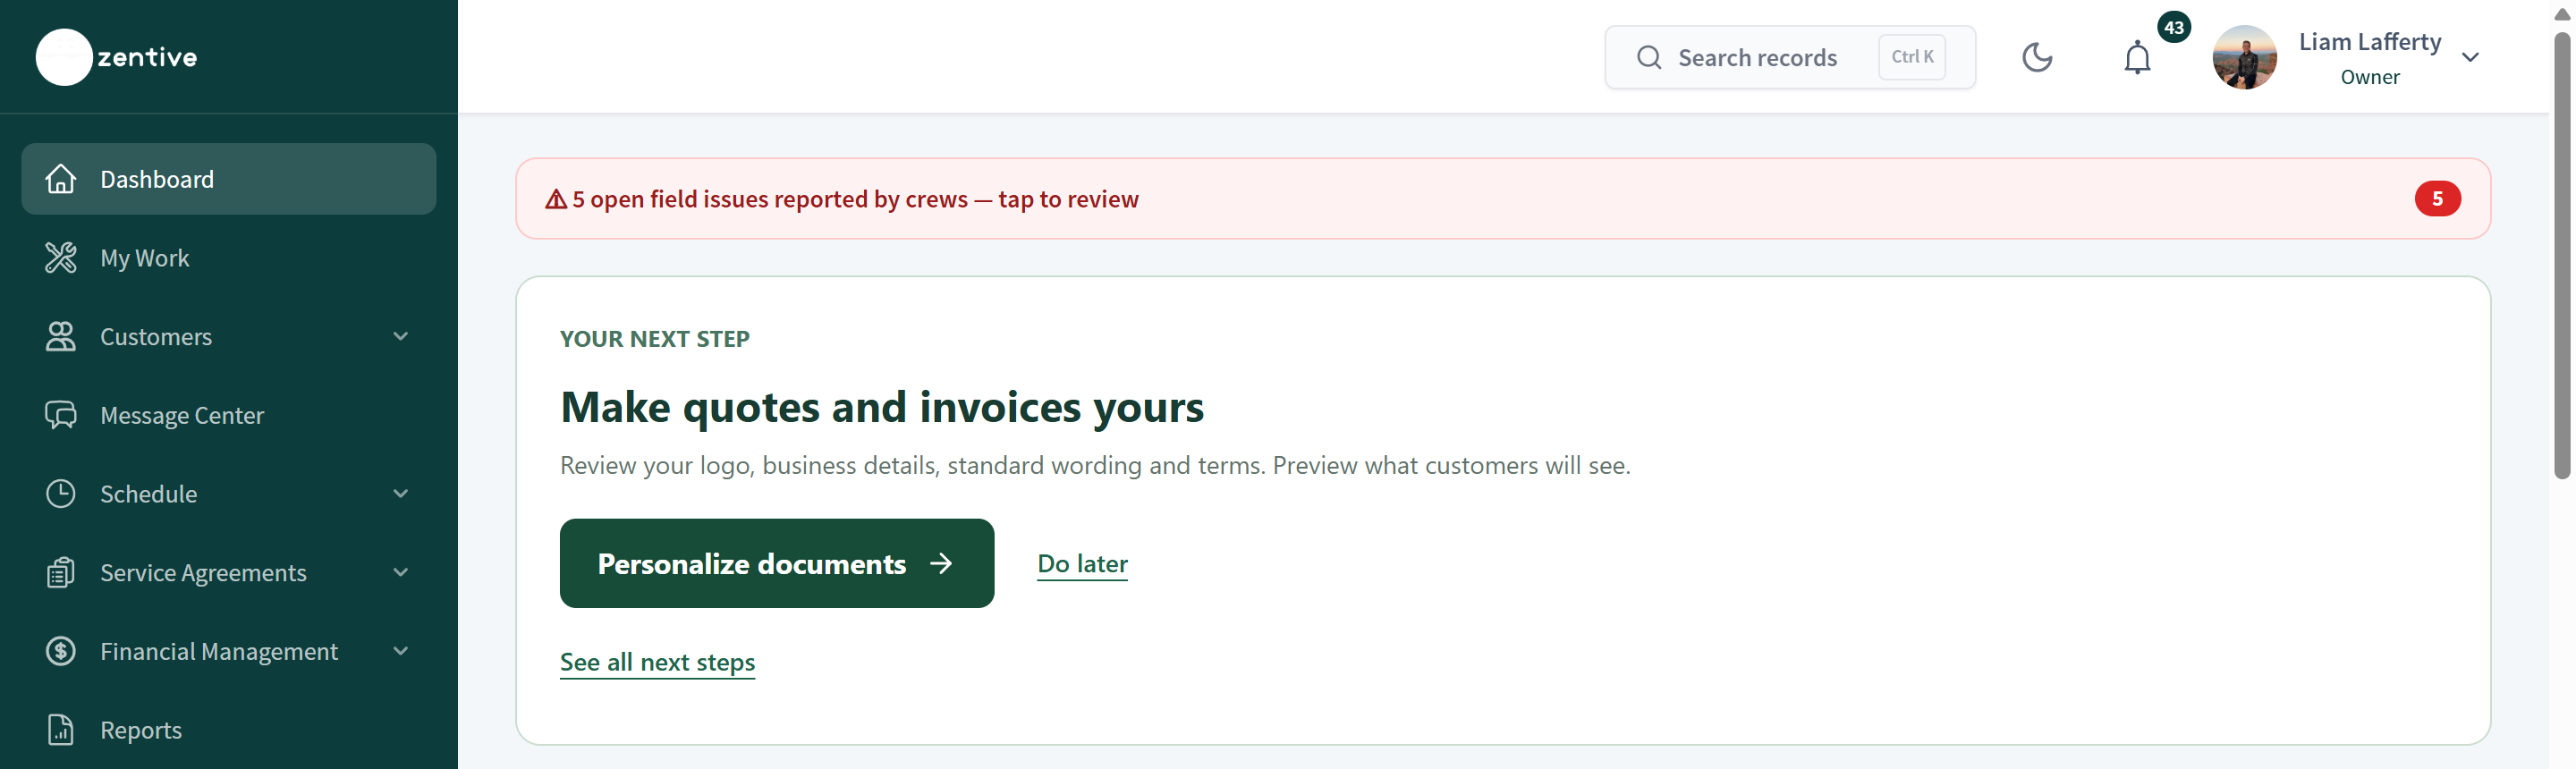The width and height of the screenshot is (2576, 769).
Task: Click the page vertical scrollbar
Action: (x=2561, y=255)
